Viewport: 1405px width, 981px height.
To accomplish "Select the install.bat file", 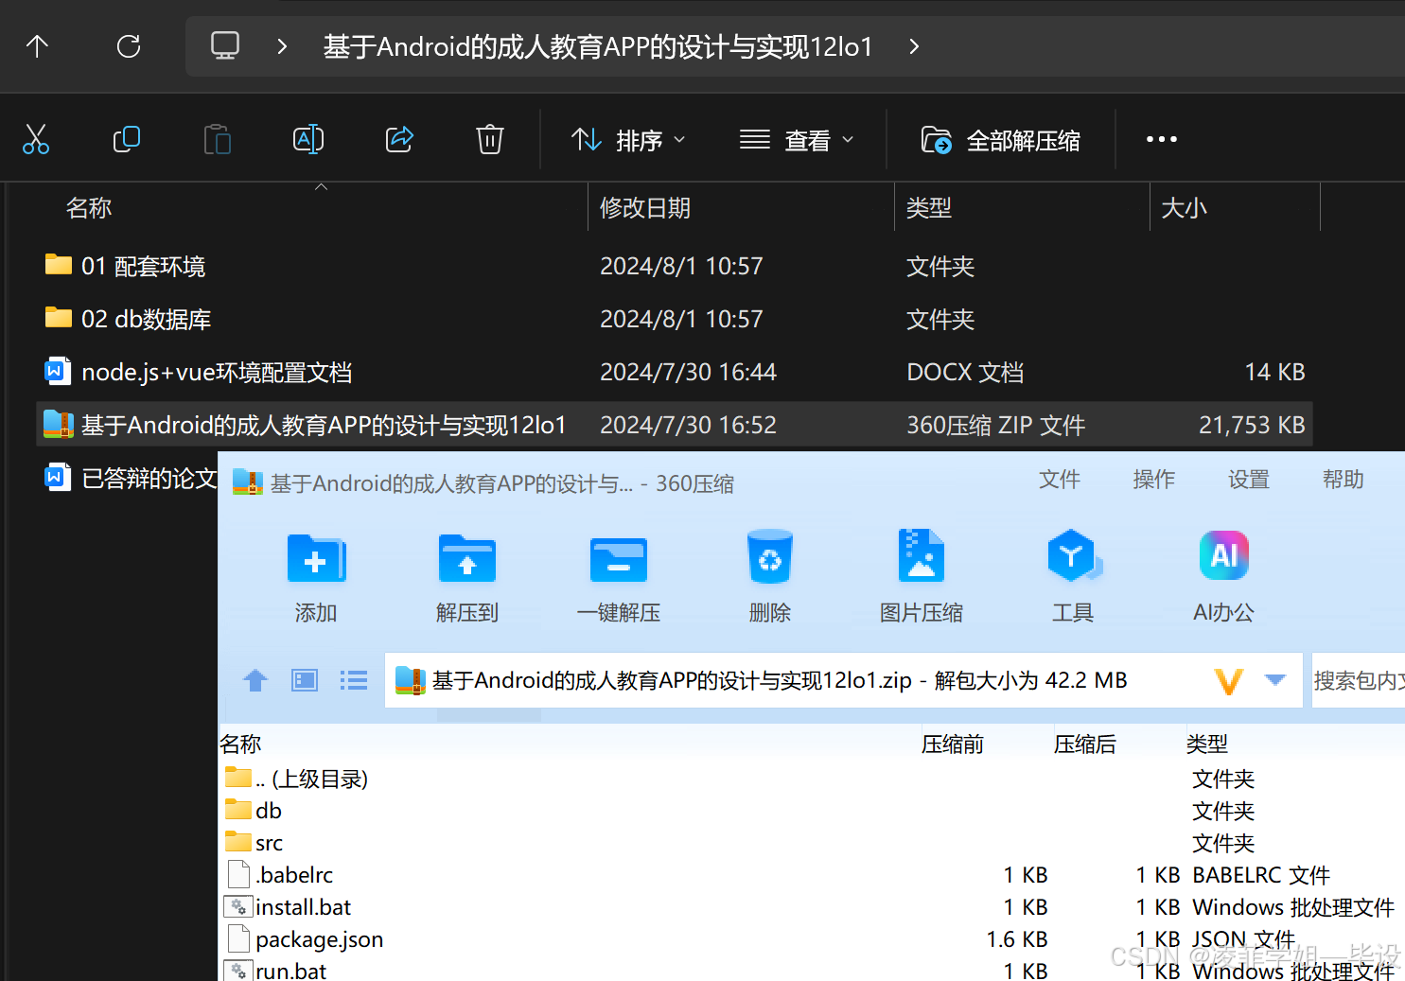I will [288, 907].
